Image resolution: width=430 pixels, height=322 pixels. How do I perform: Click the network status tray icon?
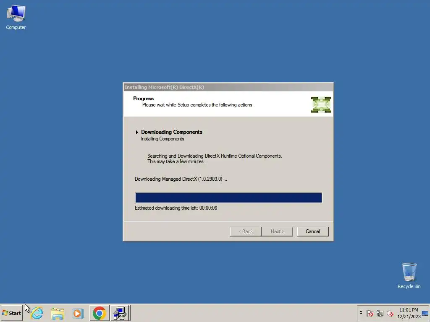tap(380, 313)
